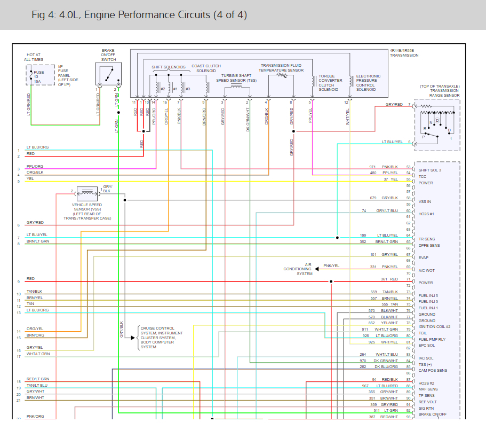
Task: Select the Electronic Pressure Control Solenoid coil
Action: 352,81
